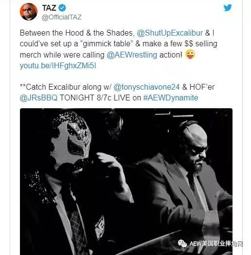
Task: Follow the @AEWrestling mention link
Action: [x=132, y=55]
